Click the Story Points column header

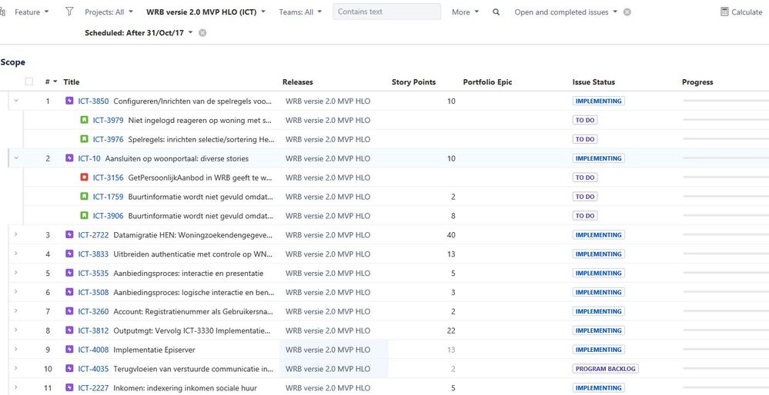[x=413, y=82]
